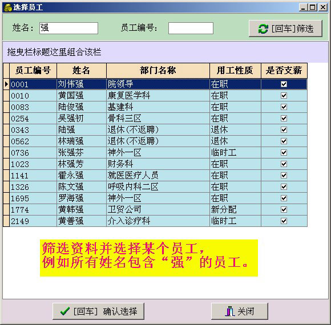The width and height of the screenshot is (331, 325).
Task: Toggle 是否支薪 checkbox for 刘伟强
Action: tap(284, 84)
